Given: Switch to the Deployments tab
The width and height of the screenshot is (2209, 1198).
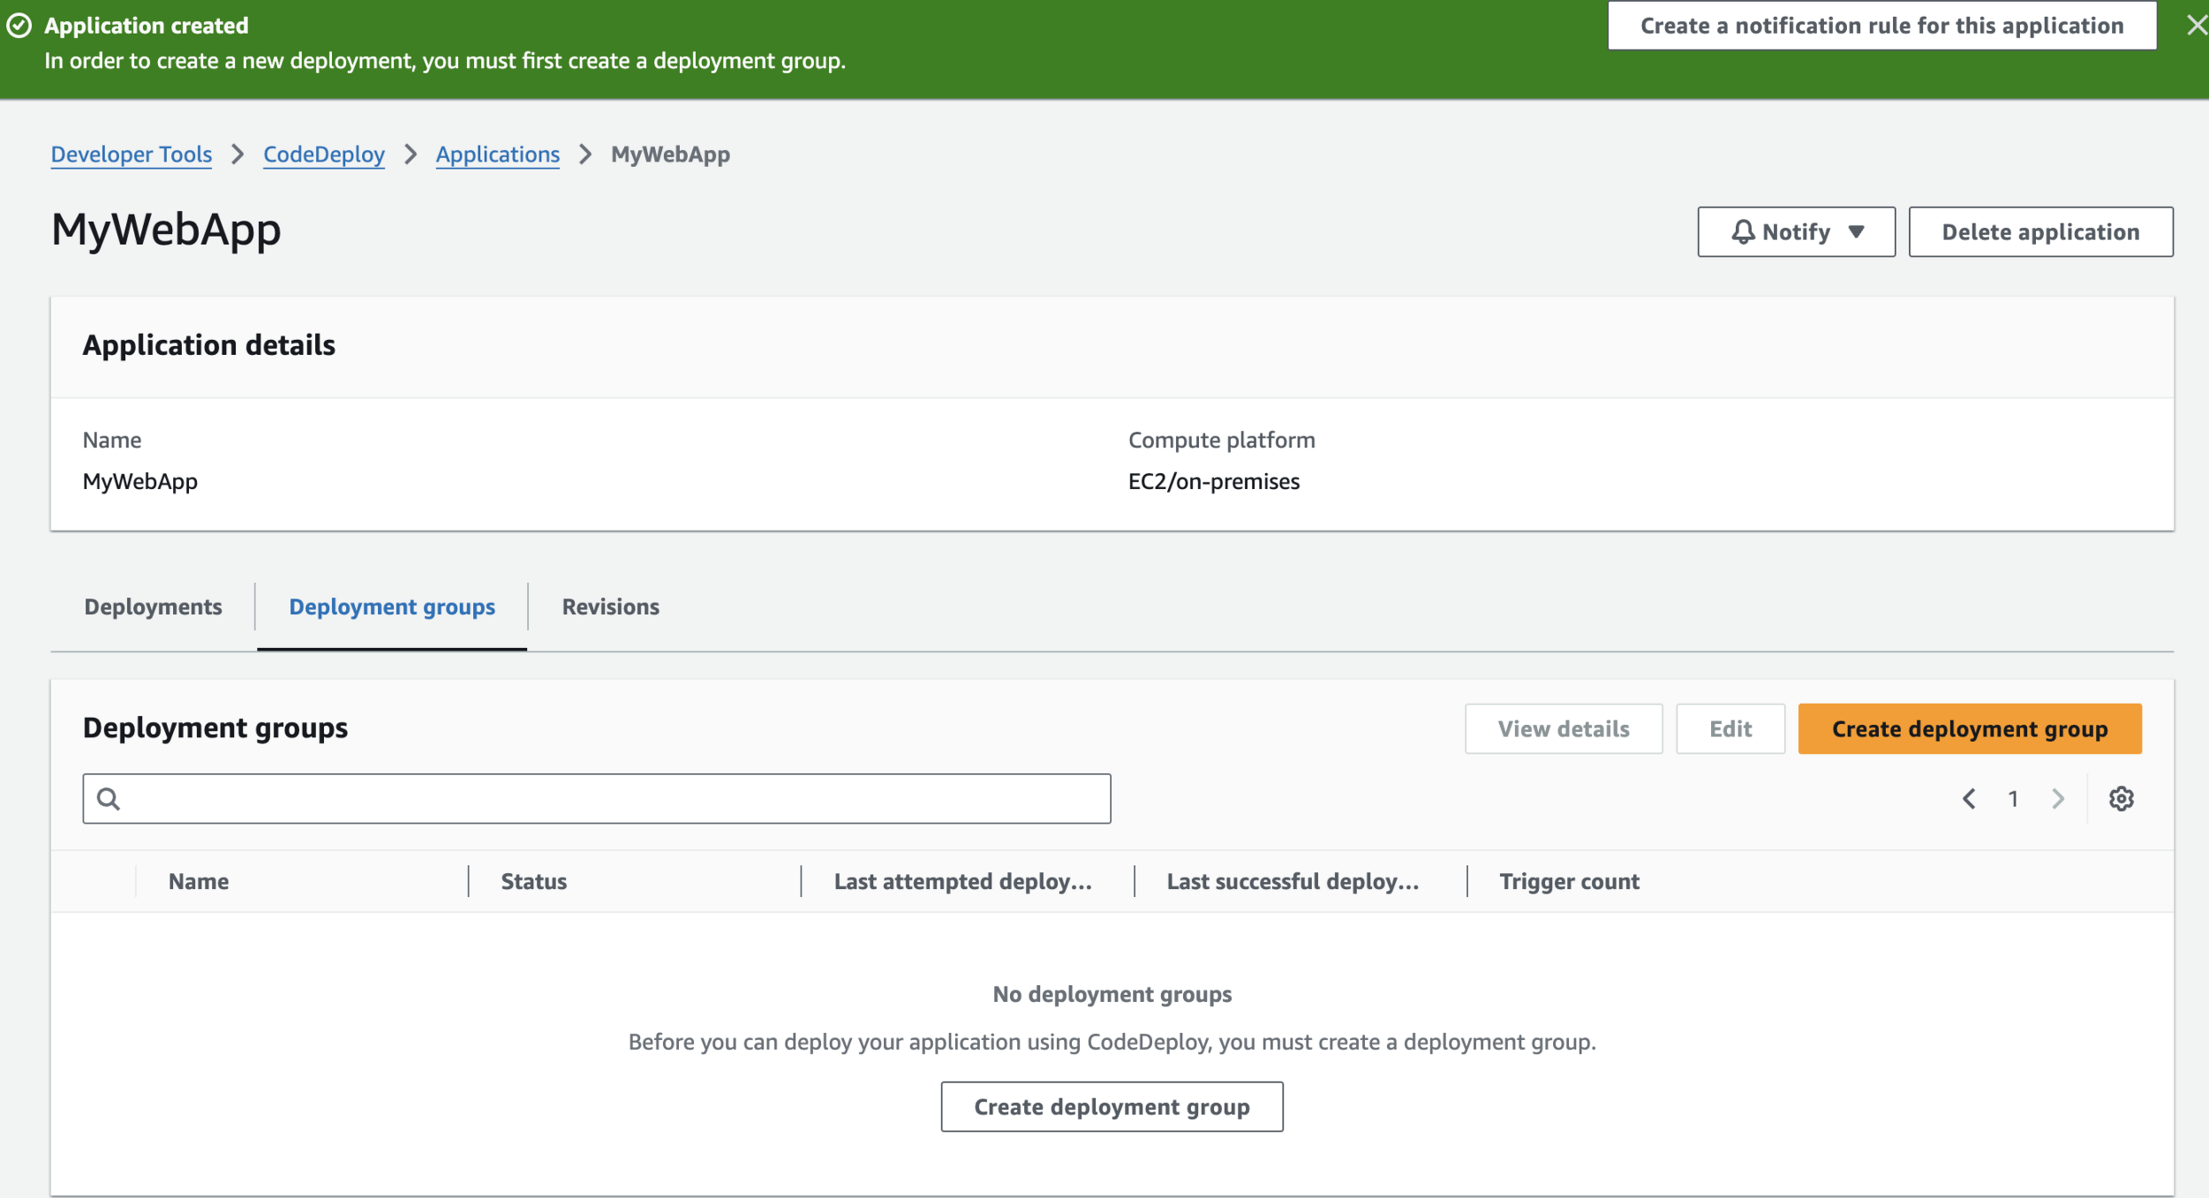Looking at the screenshot, I should (x=153, y=606).
